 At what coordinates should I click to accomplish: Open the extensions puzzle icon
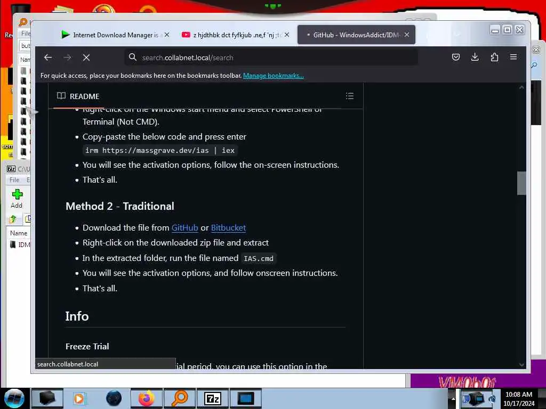[494, 57]
